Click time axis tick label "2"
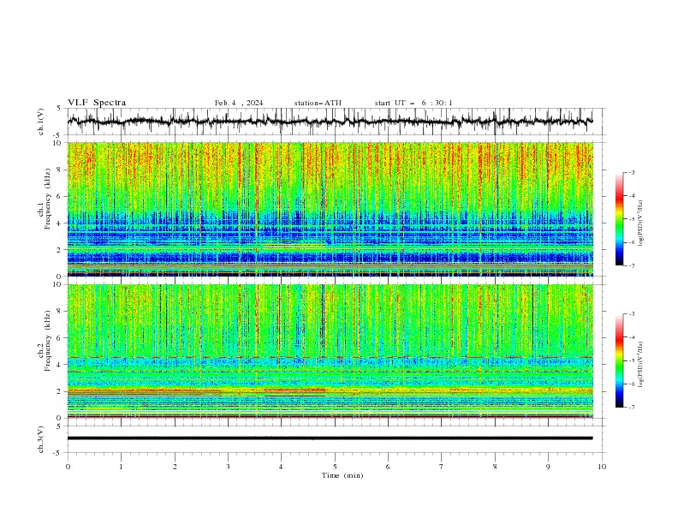Image resolution: width=678 pixels, height=524 pixels. coord(175,467)
